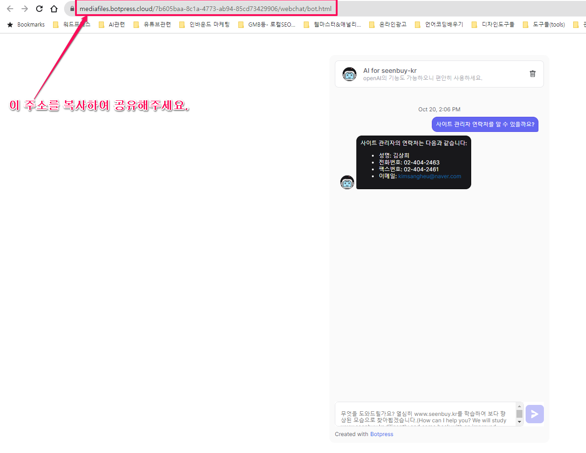Click the forward navigation arrow

24,8
